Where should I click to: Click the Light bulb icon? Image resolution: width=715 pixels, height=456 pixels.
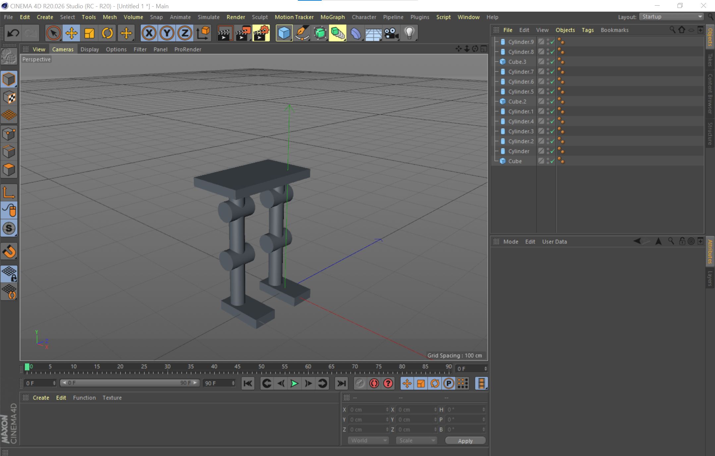[410, 33]
